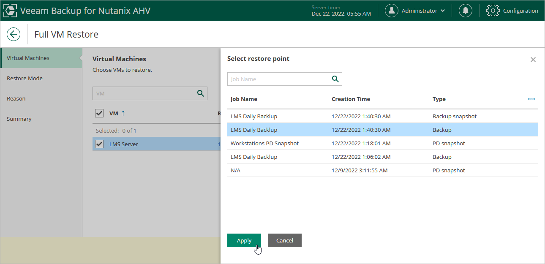Select the Workstations PD Snapshot row
Screen dimensions: 545x264
pos(264,143)
